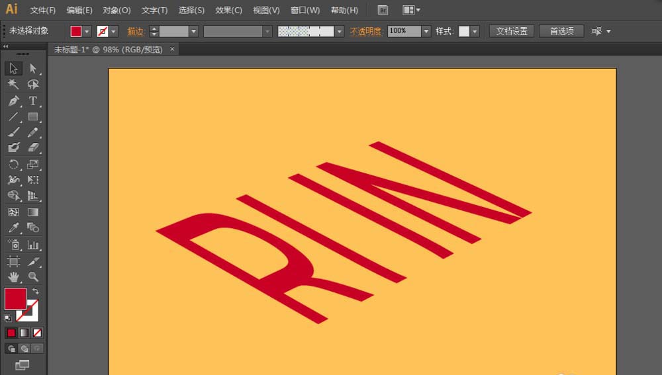Select the Selection tool (black arrow)
The image size is (662, 375).
(13, 68)
